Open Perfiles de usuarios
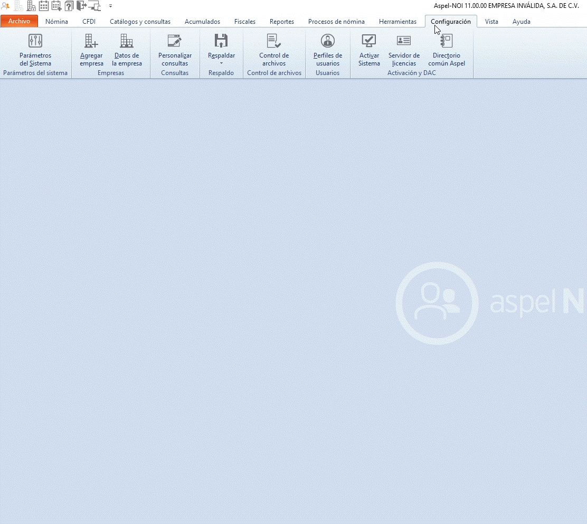587x524 pixels. tap(328, 50)
